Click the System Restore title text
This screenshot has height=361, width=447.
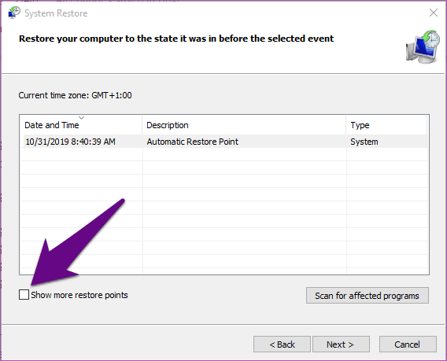point(56,13)
